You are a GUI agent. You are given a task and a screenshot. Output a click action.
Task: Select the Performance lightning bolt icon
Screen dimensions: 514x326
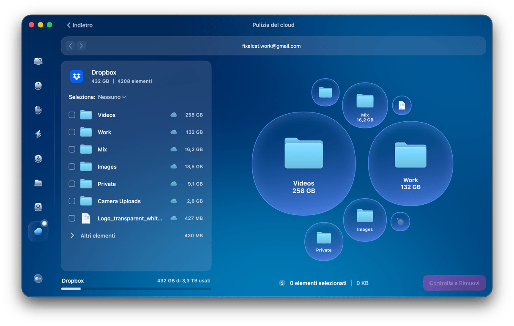[38, 134]
